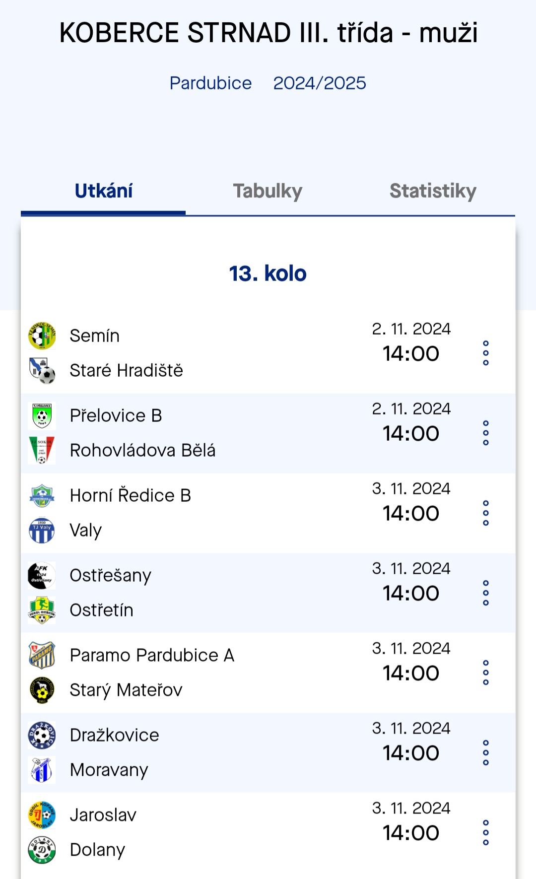Select the Utkání tab
536x879 pixels.
(103, 191)
